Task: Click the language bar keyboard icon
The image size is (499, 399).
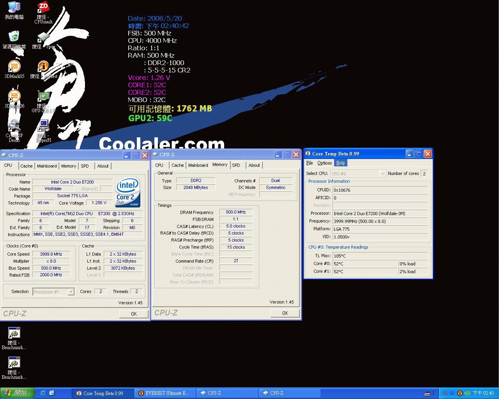Action: [x=427, y=394]
